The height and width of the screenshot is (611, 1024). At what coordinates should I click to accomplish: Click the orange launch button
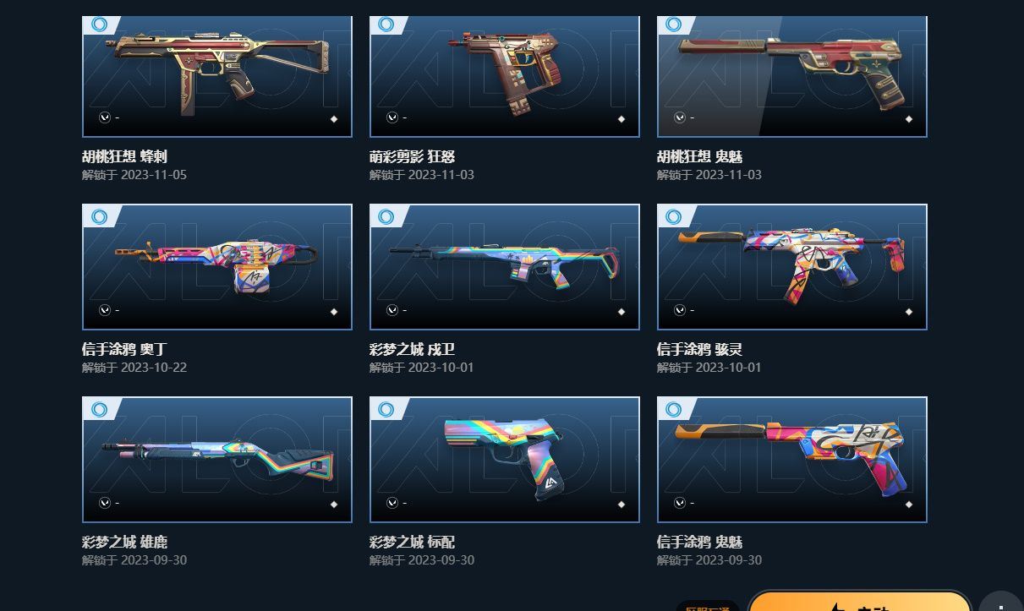[x=860, y=602]
